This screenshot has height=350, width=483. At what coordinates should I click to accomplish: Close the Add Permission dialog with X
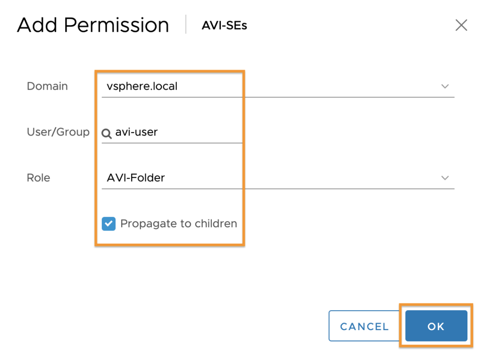[x=461, y=26]
